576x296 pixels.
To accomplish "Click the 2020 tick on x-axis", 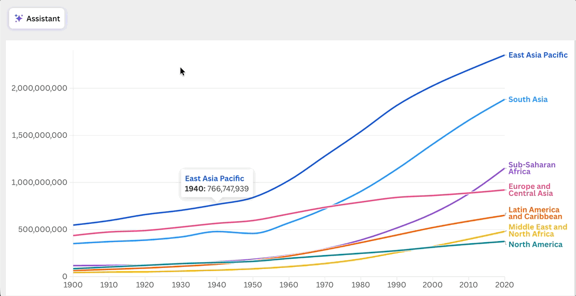I will [x=504, y=285].
